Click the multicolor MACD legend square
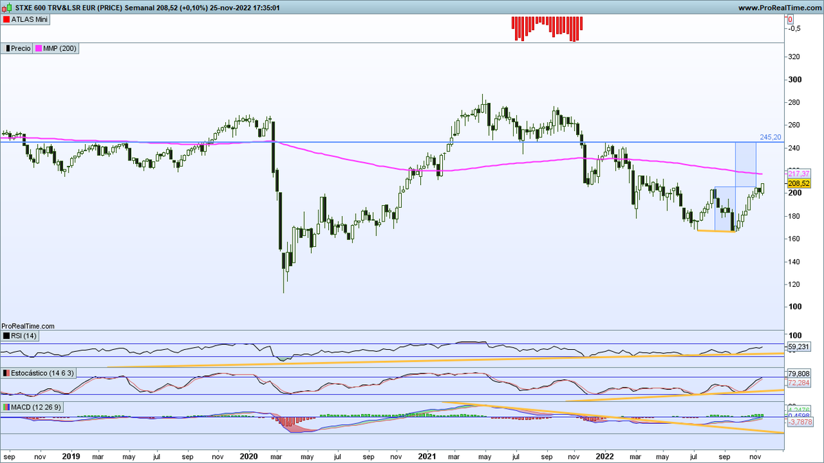This screenshot has height=463, width=824. [x=6, y=407]
